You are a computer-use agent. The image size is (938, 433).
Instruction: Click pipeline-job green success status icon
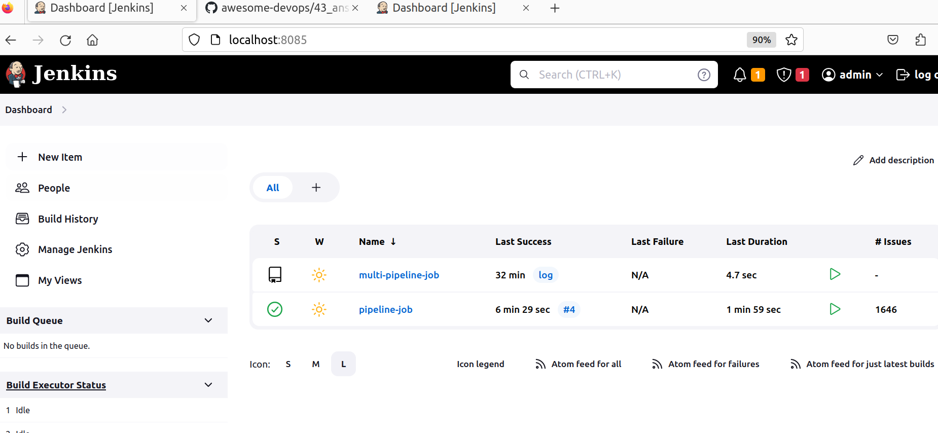[275, 309]
